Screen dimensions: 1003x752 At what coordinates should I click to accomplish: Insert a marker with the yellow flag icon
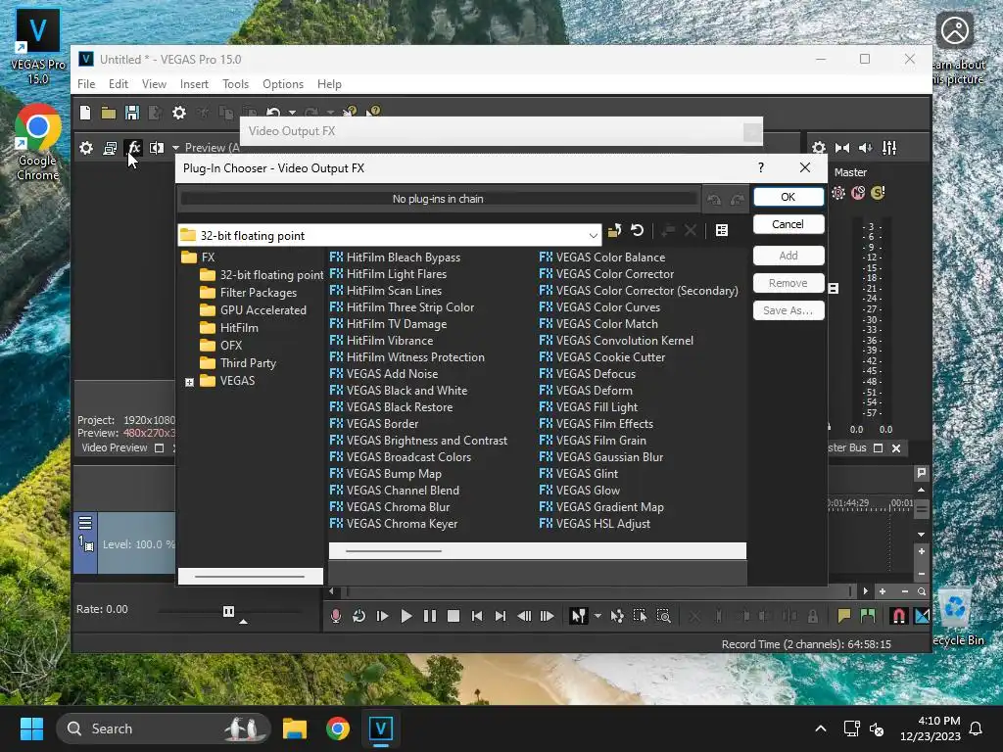[843, 616]
